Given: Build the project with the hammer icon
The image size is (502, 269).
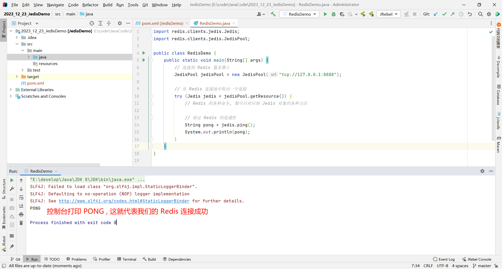Looking at the screenshot, I should pyautogui.click(x=273, y=14).
